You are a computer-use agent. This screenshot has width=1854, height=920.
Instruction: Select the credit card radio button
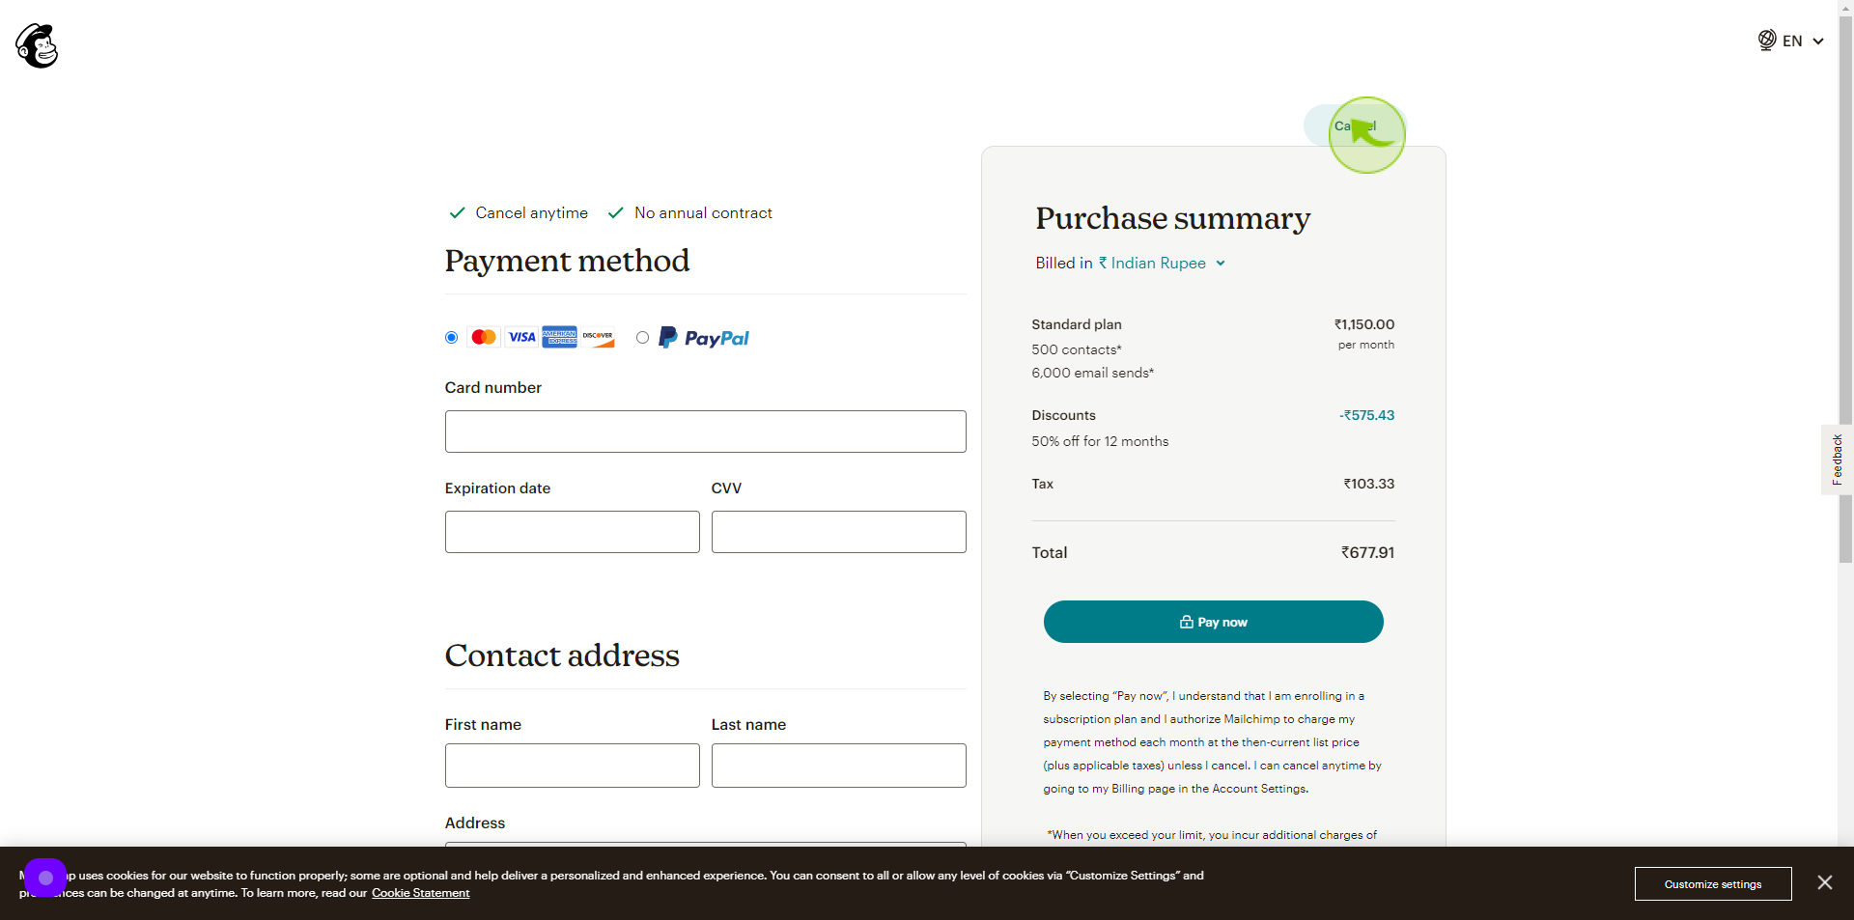451,337
